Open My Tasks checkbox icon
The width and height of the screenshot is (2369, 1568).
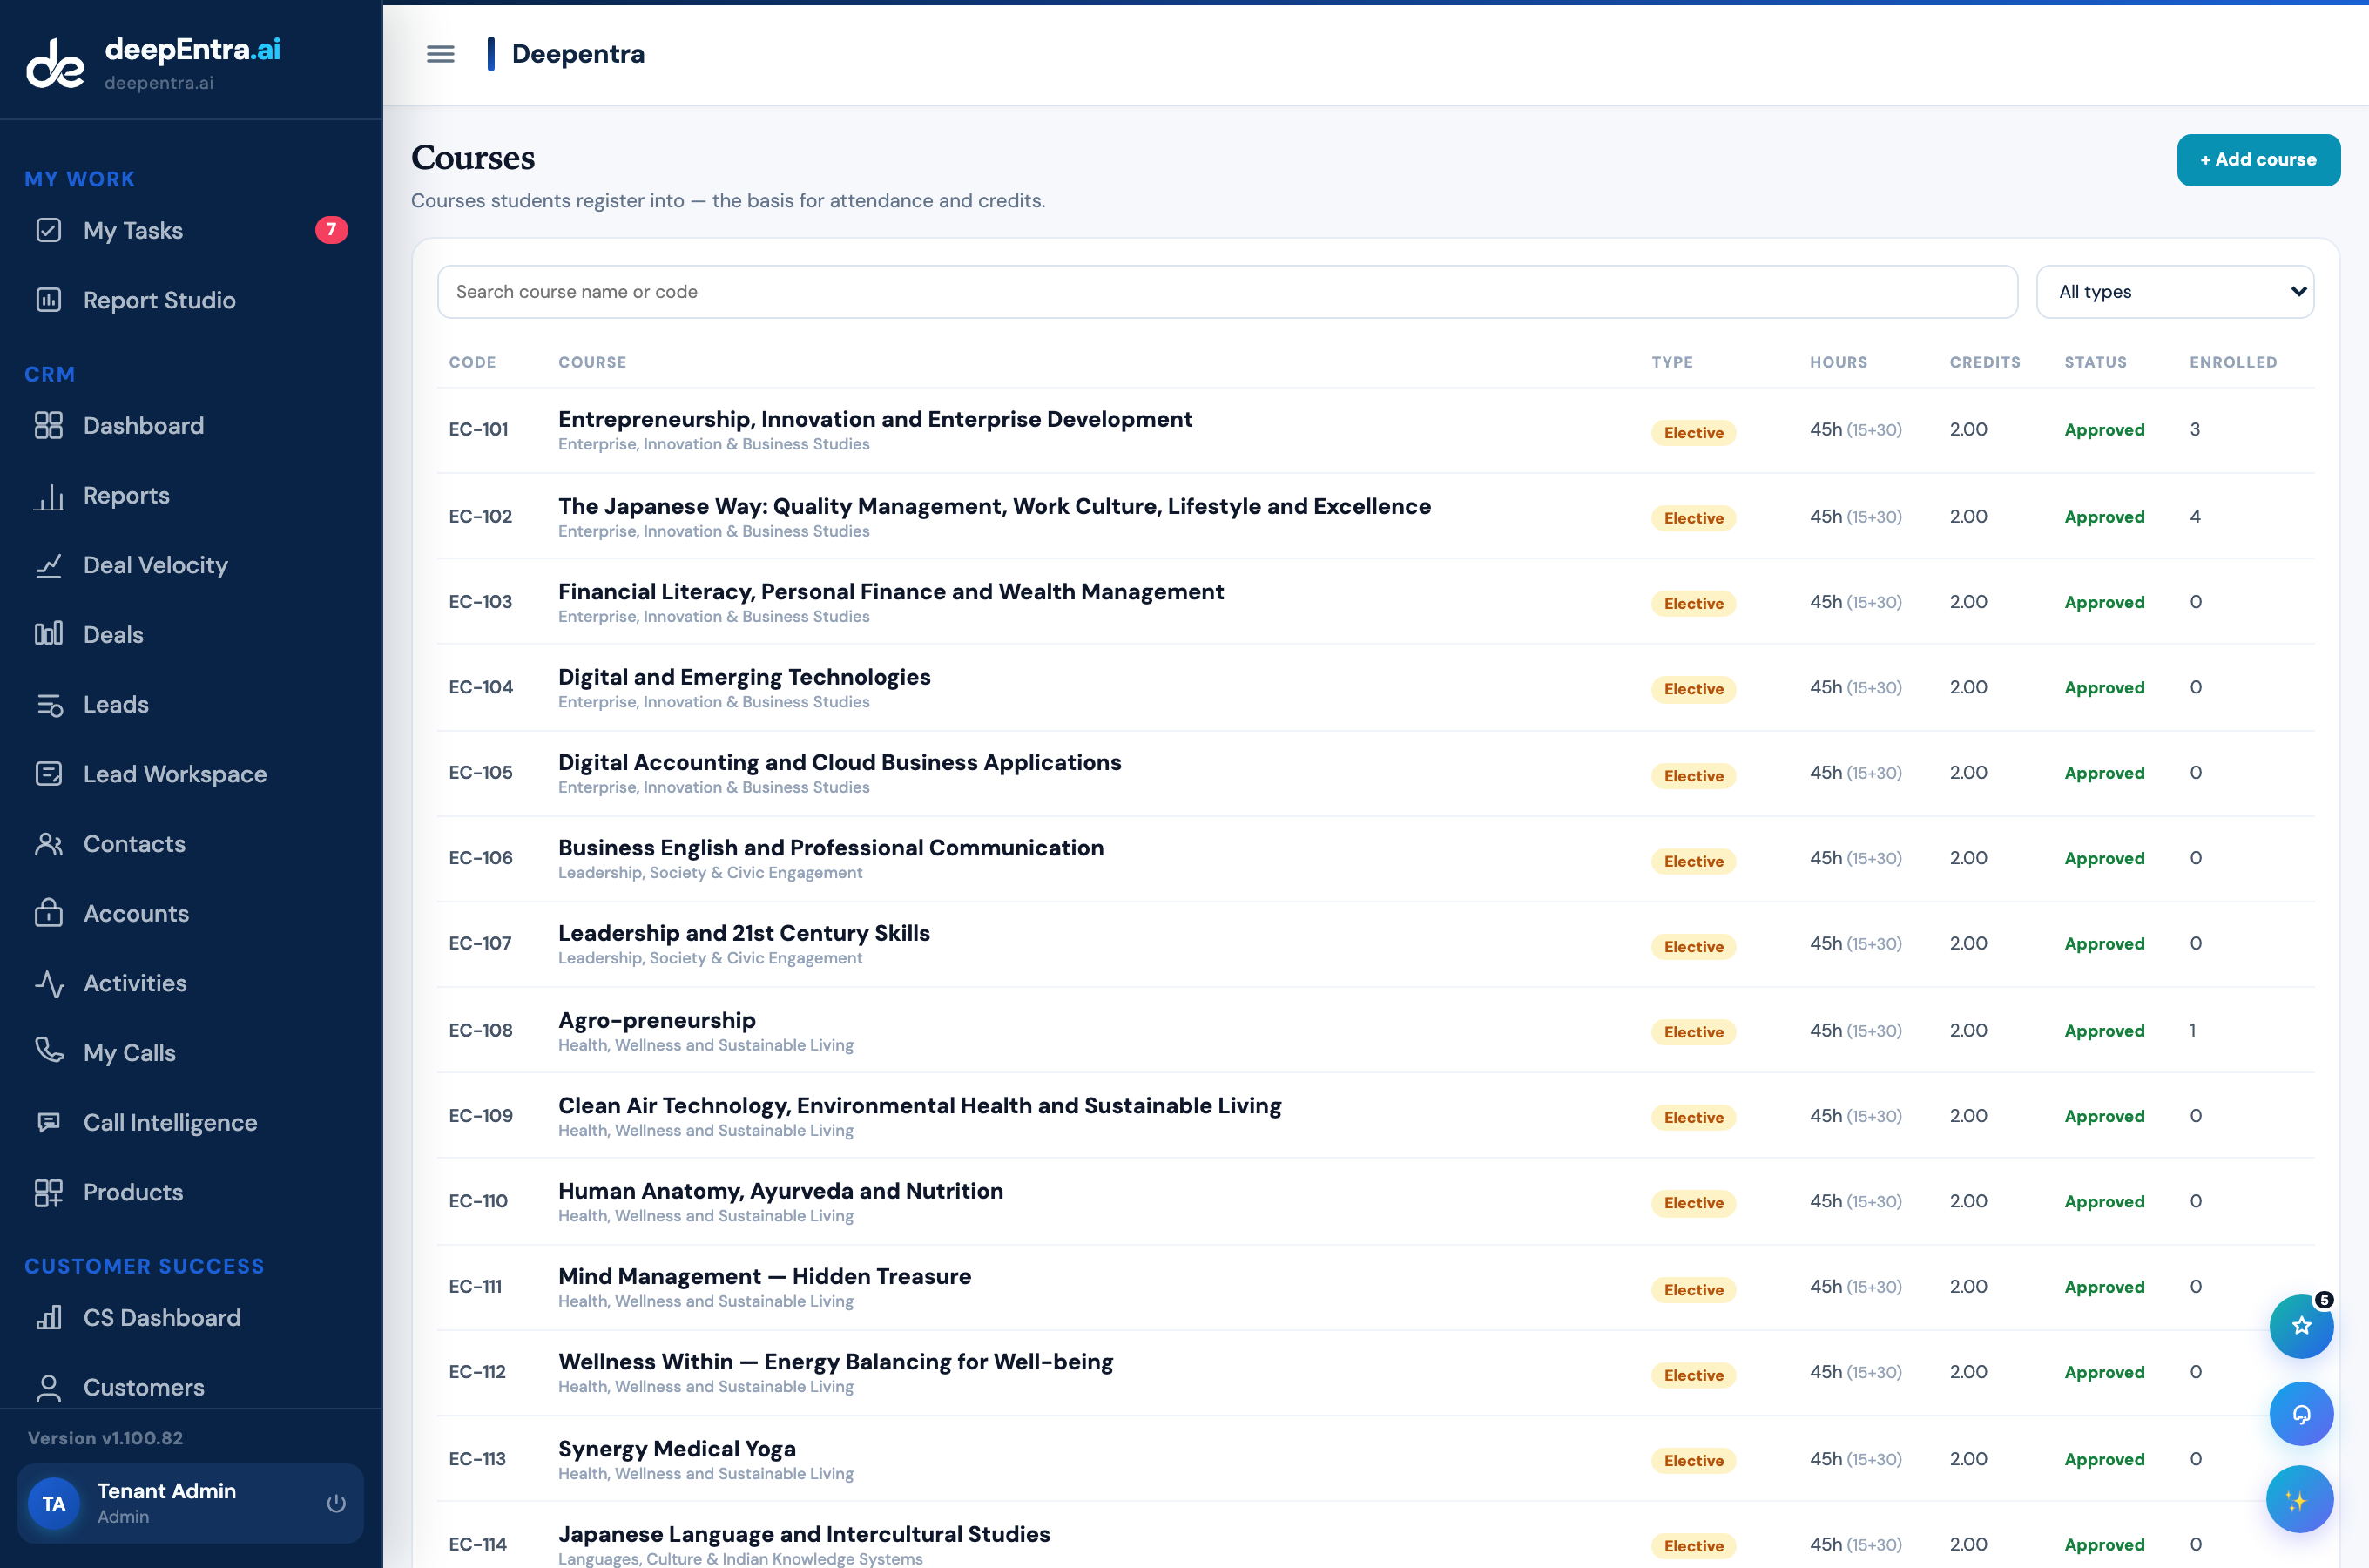(49, 230)
